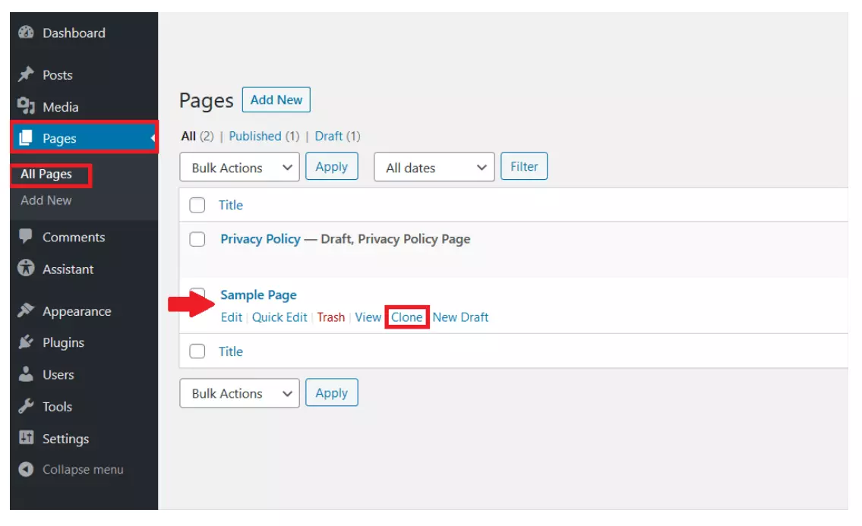Sort by bottom Title column header
Image resolution: width=862 pixels, height=526 pixels.
tap(230, 351)
